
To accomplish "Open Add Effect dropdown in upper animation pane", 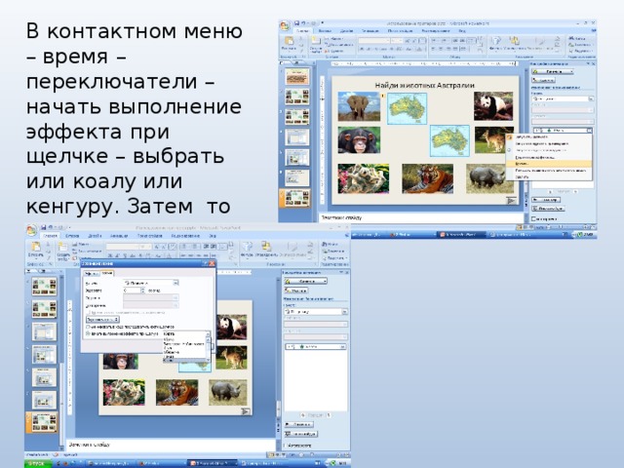I will click(553, 71).
